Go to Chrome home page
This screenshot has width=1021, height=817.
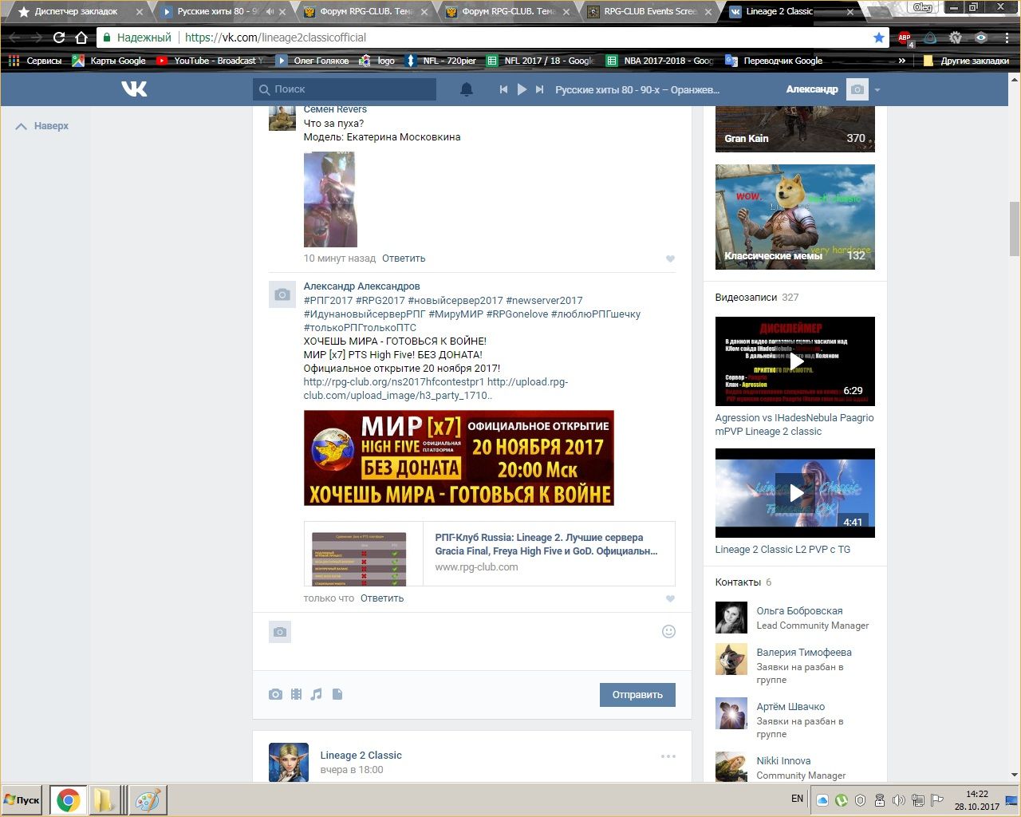[81, 37]
